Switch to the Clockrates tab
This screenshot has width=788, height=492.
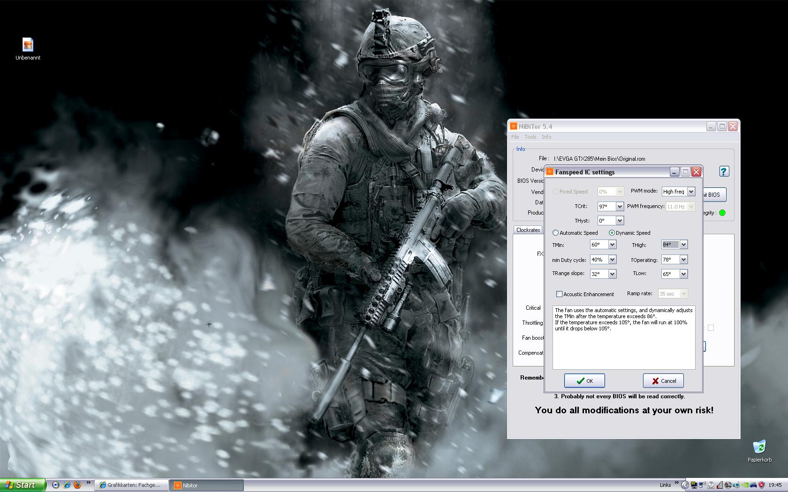click(528, 230)
